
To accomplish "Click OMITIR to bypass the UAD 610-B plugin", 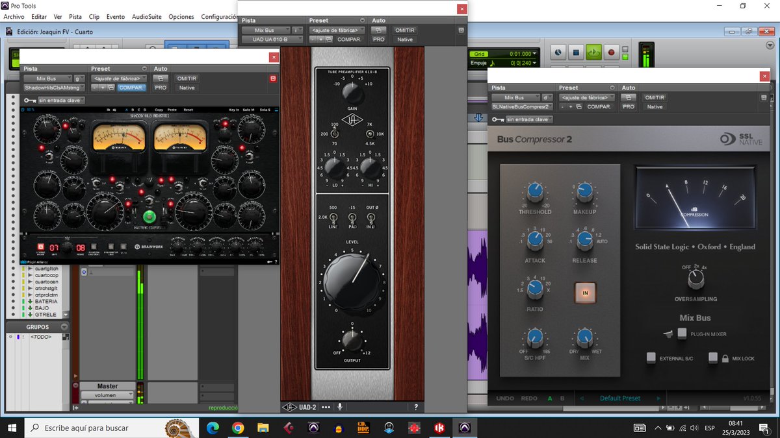I will (x=404, y=30).
